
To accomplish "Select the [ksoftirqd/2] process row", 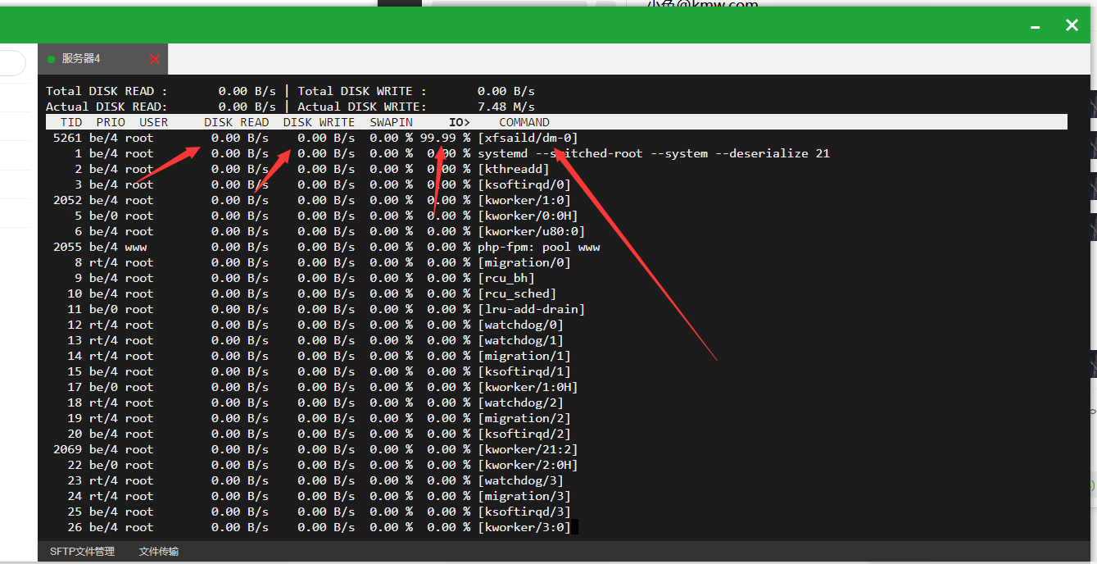I will point(557,434).
